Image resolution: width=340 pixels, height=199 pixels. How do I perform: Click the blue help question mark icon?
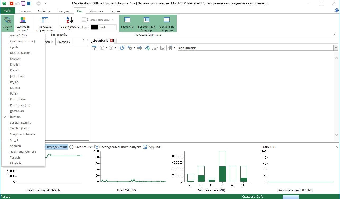(x=337, y=11)
